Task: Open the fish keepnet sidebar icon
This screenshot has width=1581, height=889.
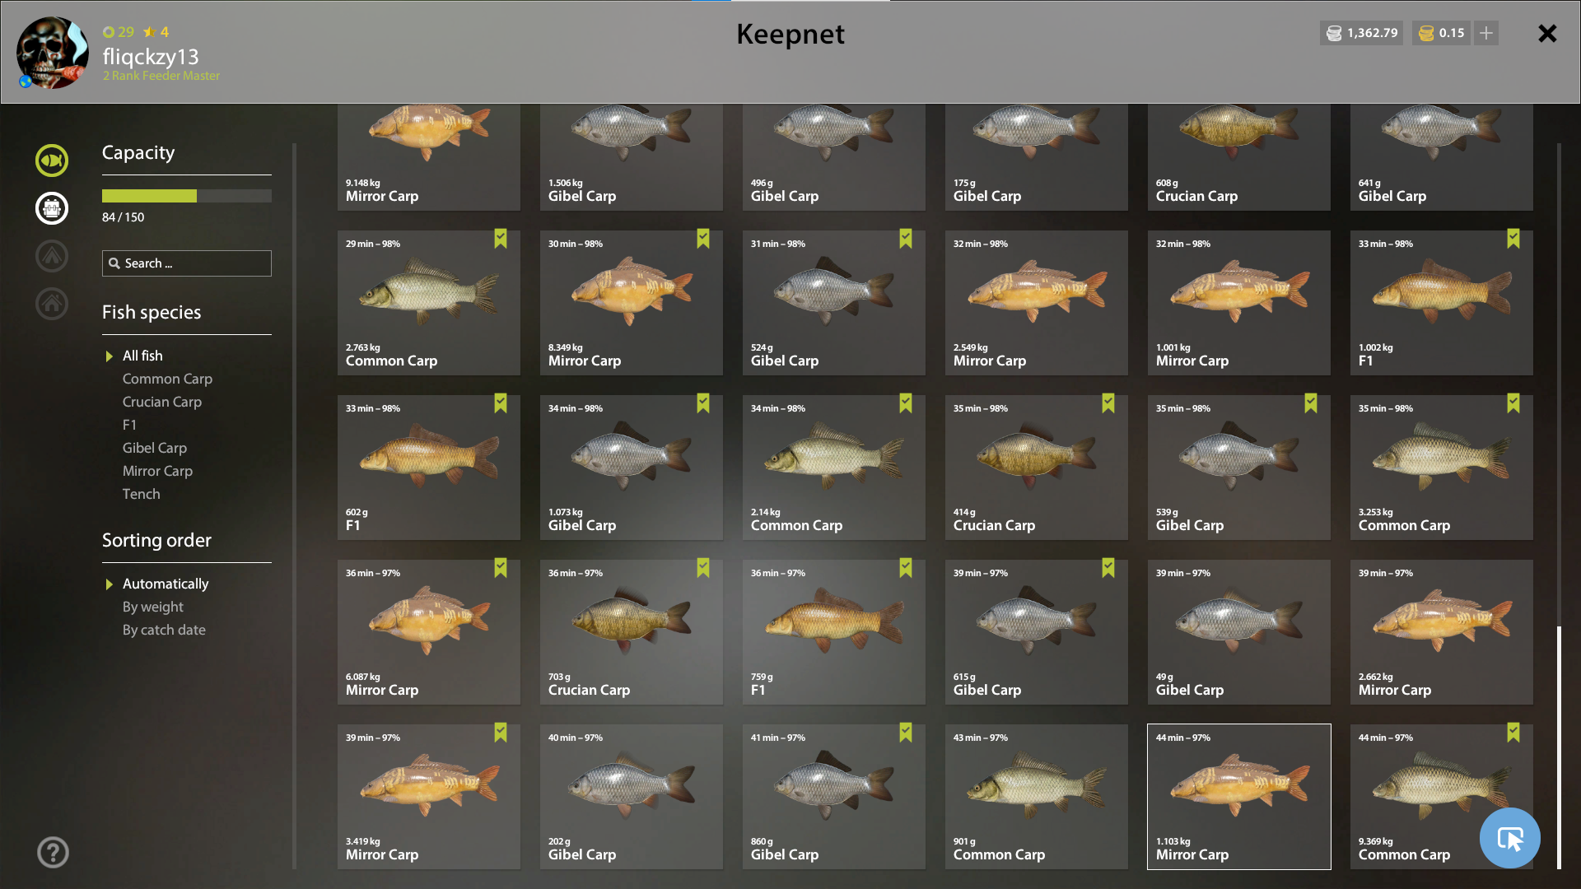Action: (52, 161)
